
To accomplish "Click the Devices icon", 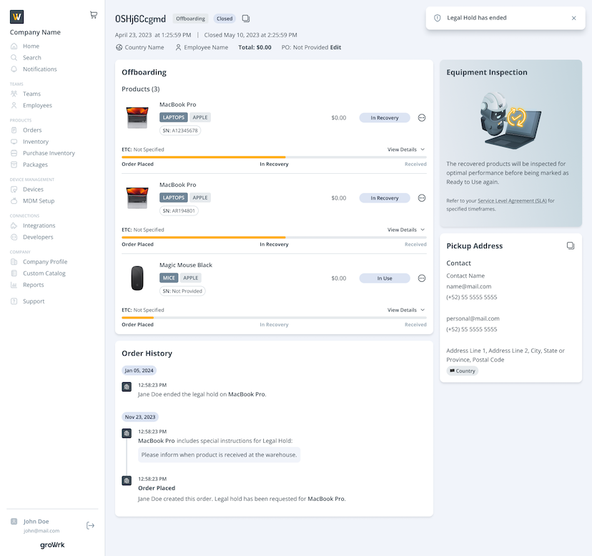I will pos(14,190).
